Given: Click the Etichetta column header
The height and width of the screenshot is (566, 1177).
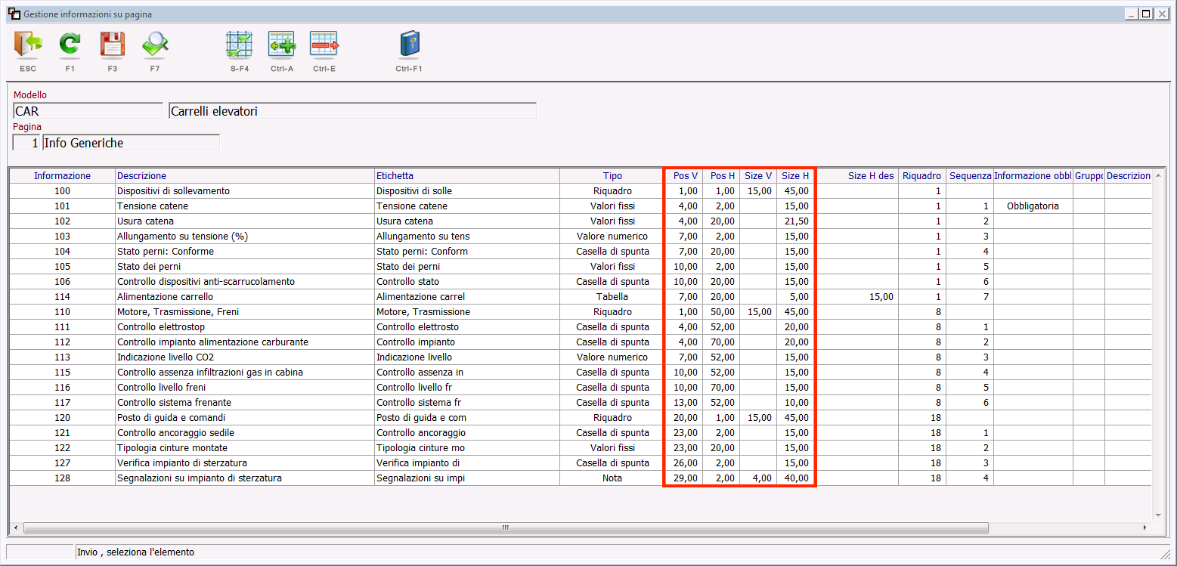Looking at the screenshot, I should click(467, 176).
